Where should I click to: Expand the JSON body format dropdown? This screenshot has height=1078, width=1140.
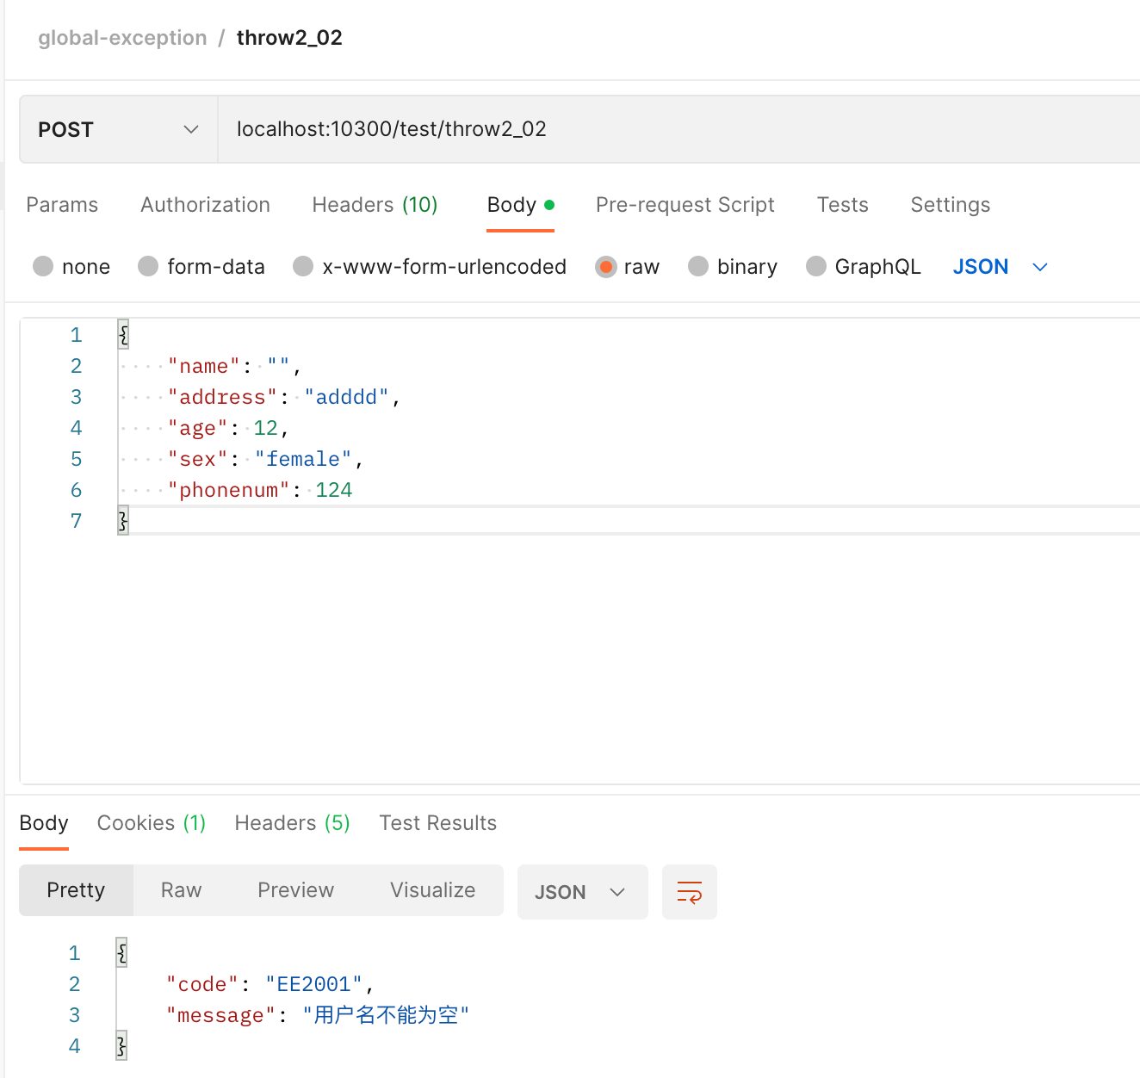[1000, 267]
